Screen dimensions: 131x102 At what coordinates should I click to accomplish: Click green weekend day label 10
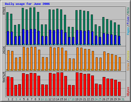point(42,99)
